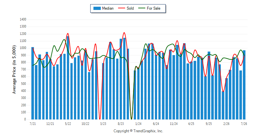Select the 5/22 x-axis label
The width and height of the screenshot is (256, 139).
68,124
